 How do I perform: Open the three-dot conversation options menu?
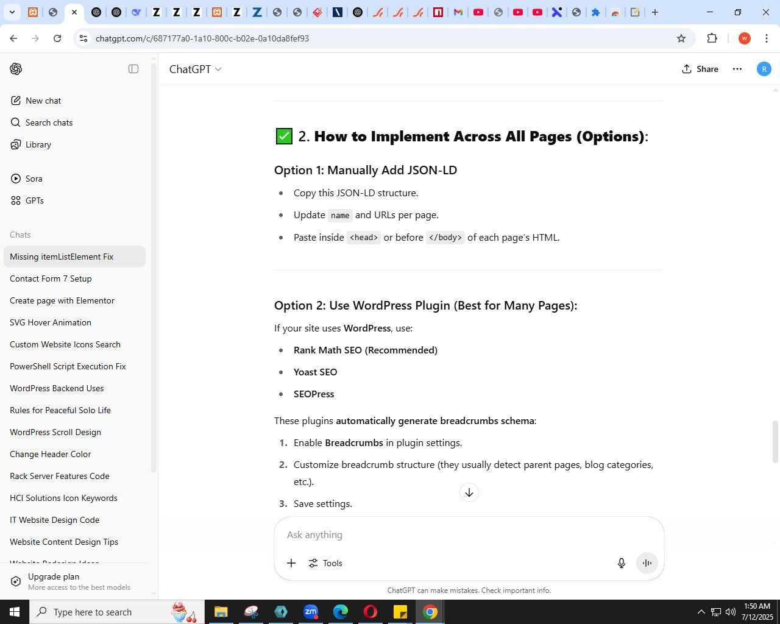737,69
